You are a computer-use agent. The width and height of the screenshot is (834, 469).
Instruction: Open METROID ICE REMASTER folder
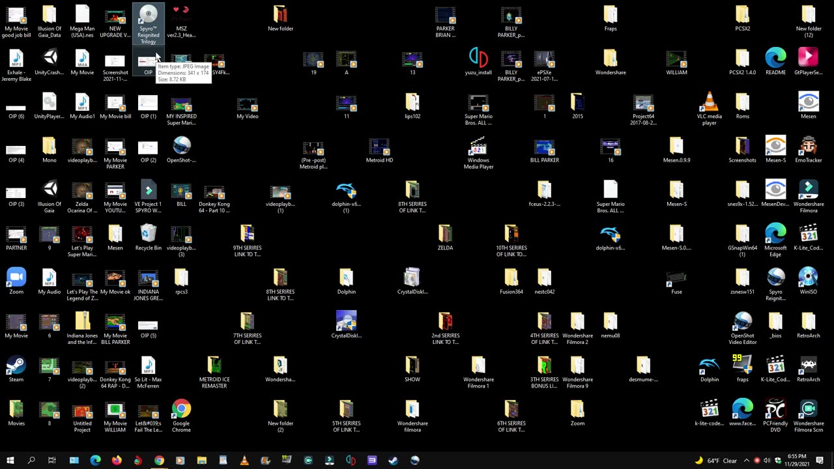pos(214,372)
